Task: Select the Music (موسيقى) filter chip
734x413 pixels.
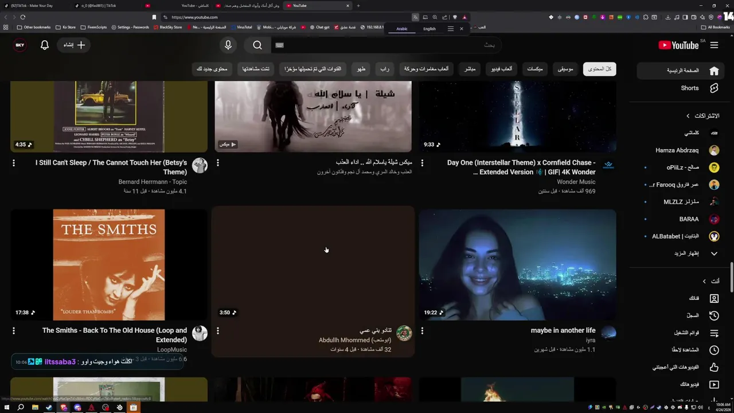Action: pyautogui.click(x=565, y=69)
